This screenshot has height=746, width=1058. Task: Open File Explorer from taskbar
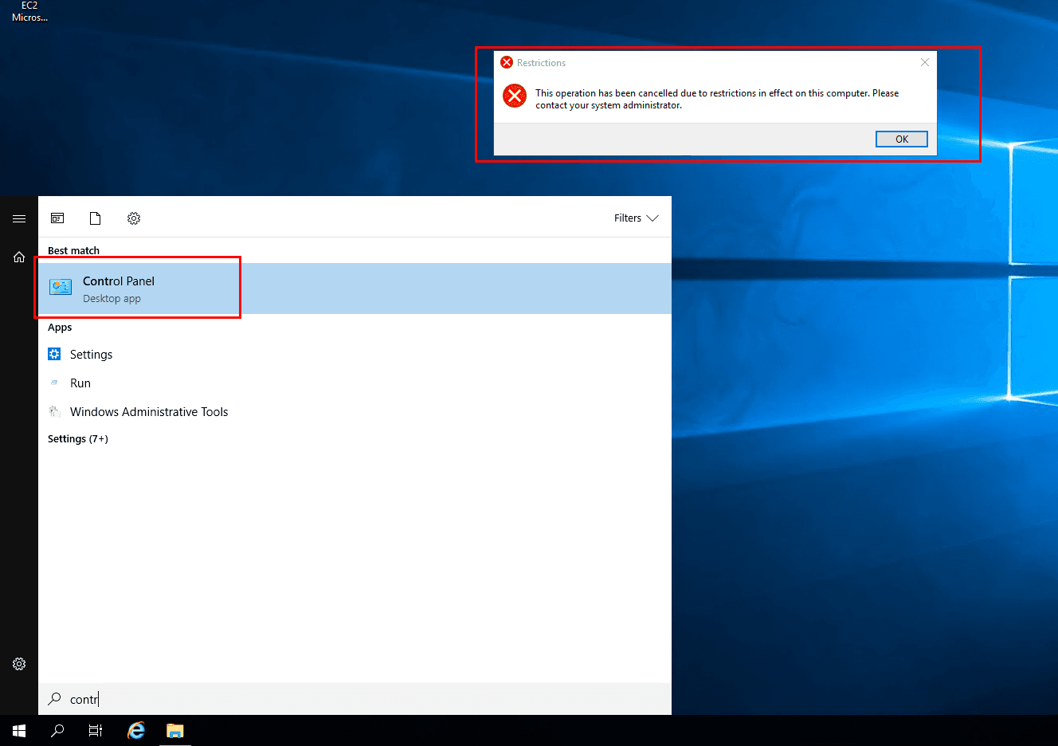174,731
